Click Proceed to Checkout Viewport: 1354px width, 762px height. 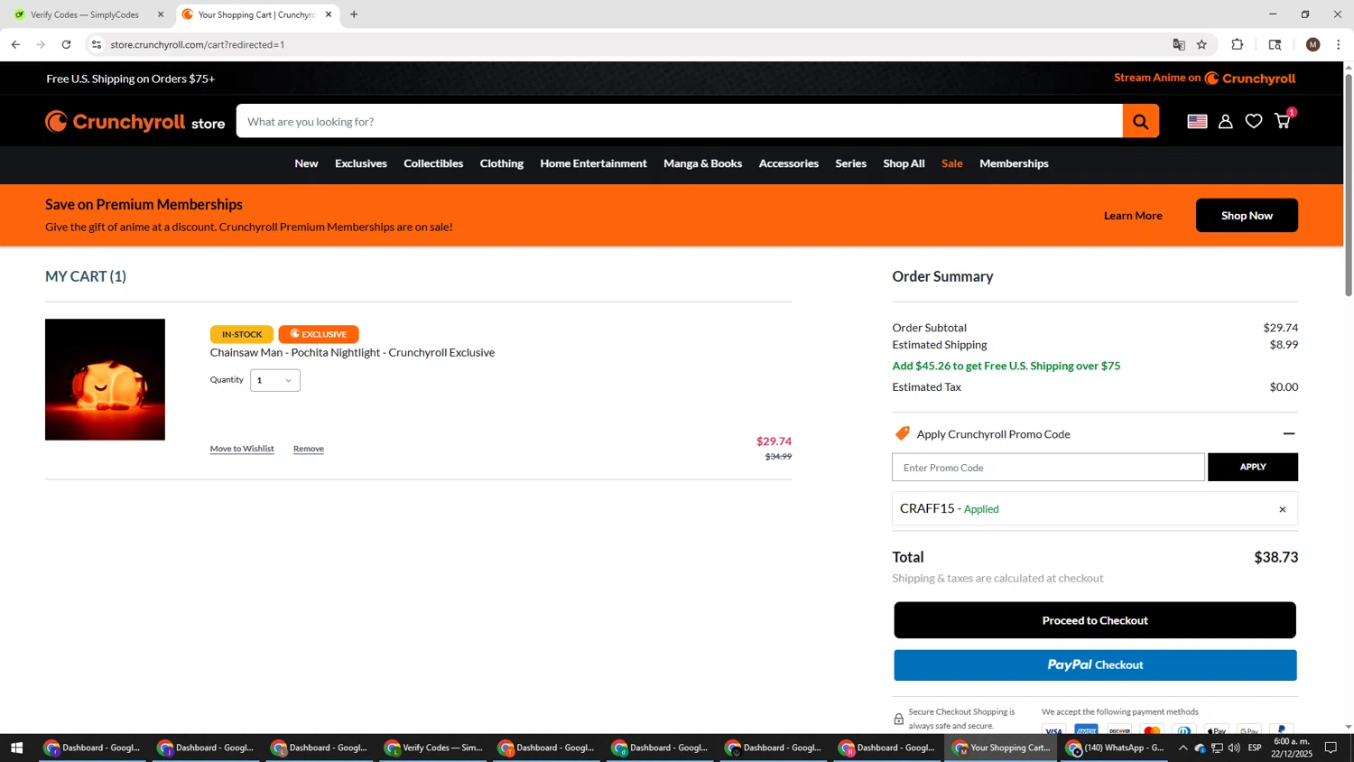[x=1095, y=620]
